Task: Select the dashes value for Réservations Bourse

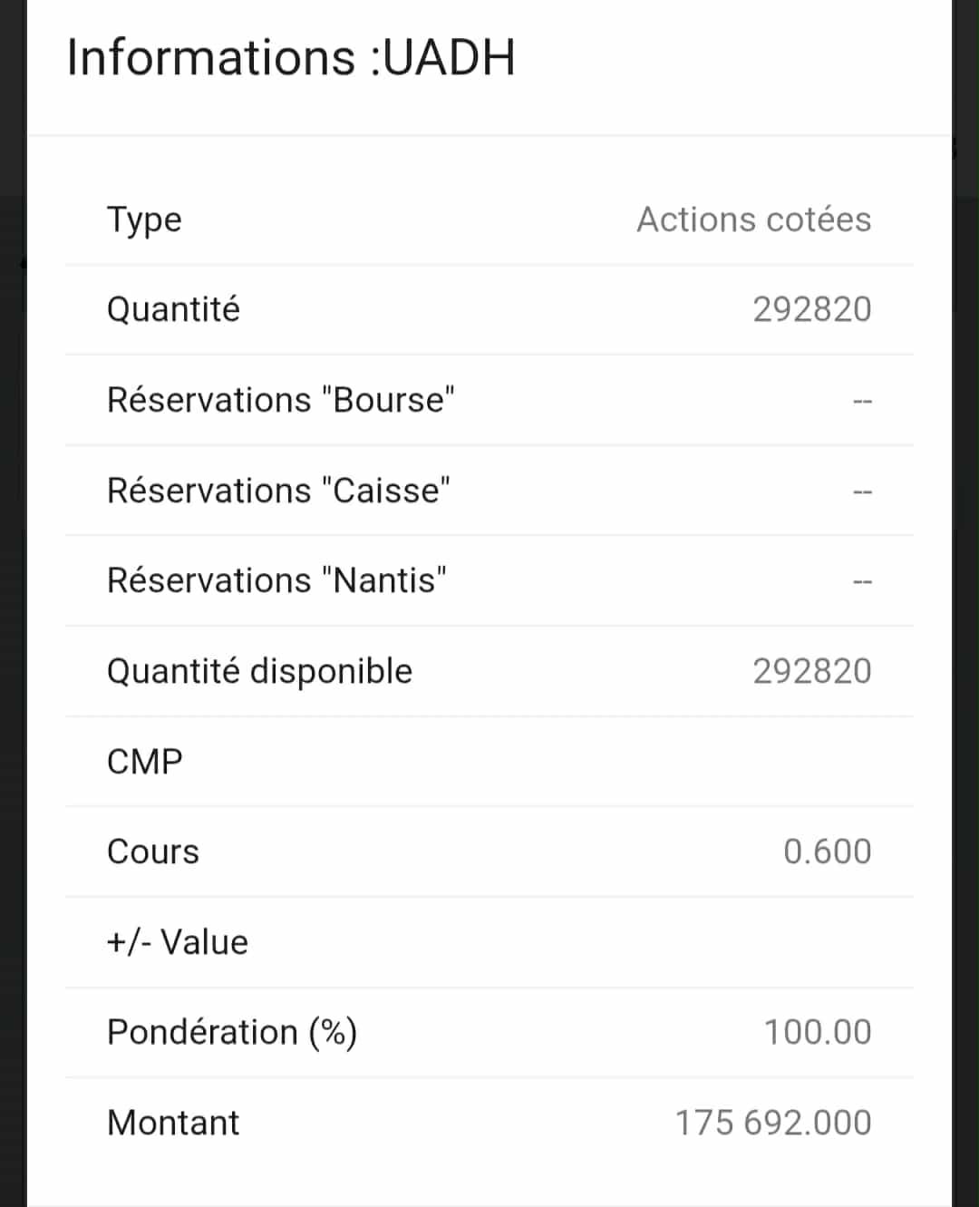Action: [862, 402]
